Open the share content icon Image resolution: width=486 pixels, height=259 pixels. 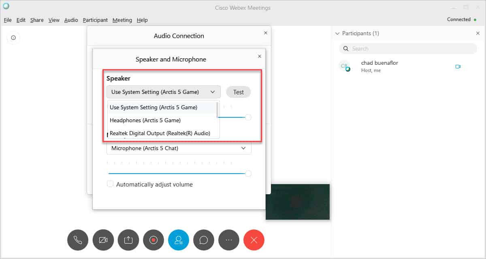(128, 240)
